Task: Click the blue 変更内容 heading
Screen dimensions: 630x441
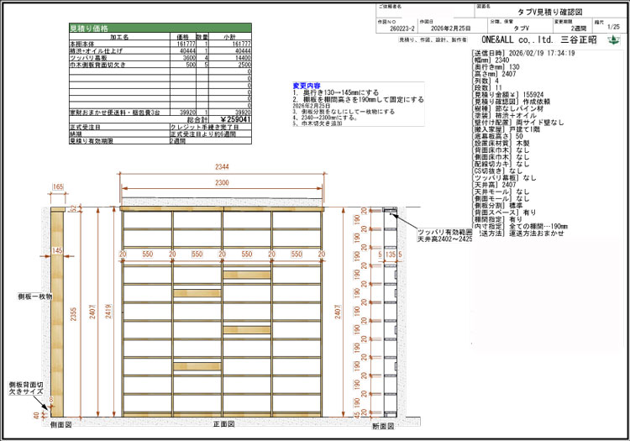Action: [306, 86]
